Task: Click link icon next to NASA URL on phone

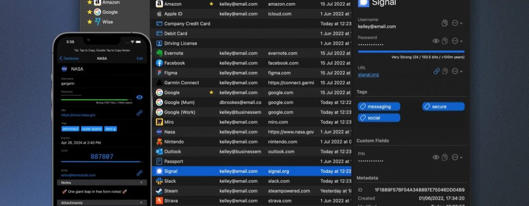Action: [139, 113]
